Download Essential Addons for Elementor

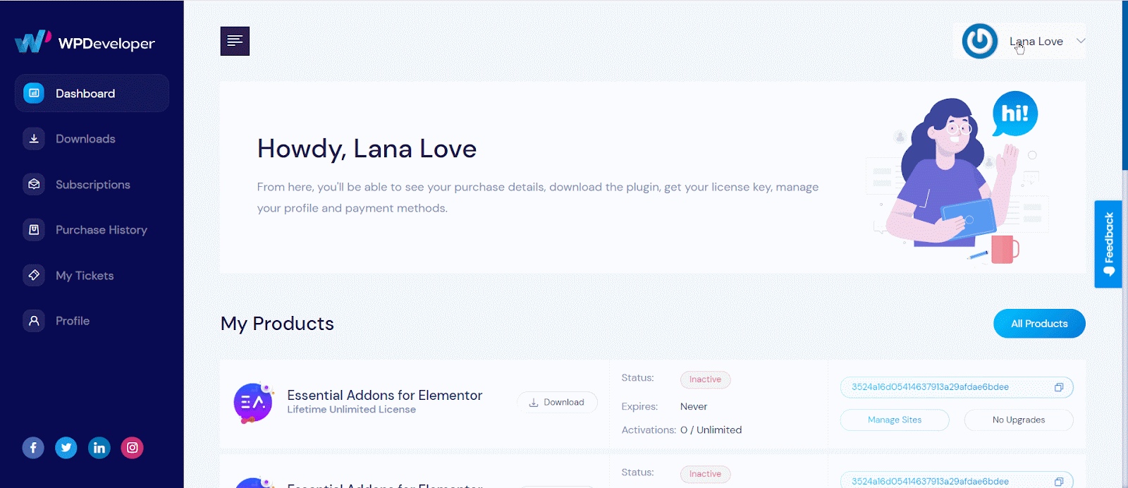click(557, 403)
